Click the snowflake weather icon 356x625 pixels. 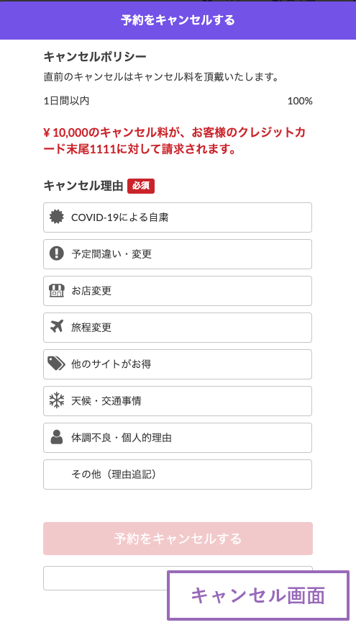57,400
